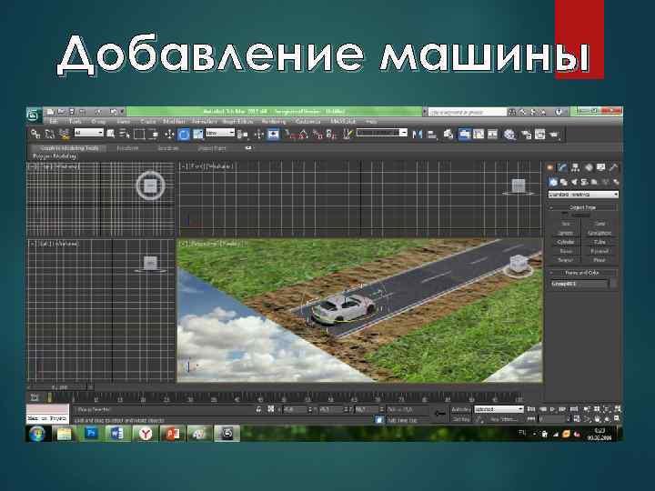Click the Play Animation button
The image size is (655, 491).
[x=552, y=409]
